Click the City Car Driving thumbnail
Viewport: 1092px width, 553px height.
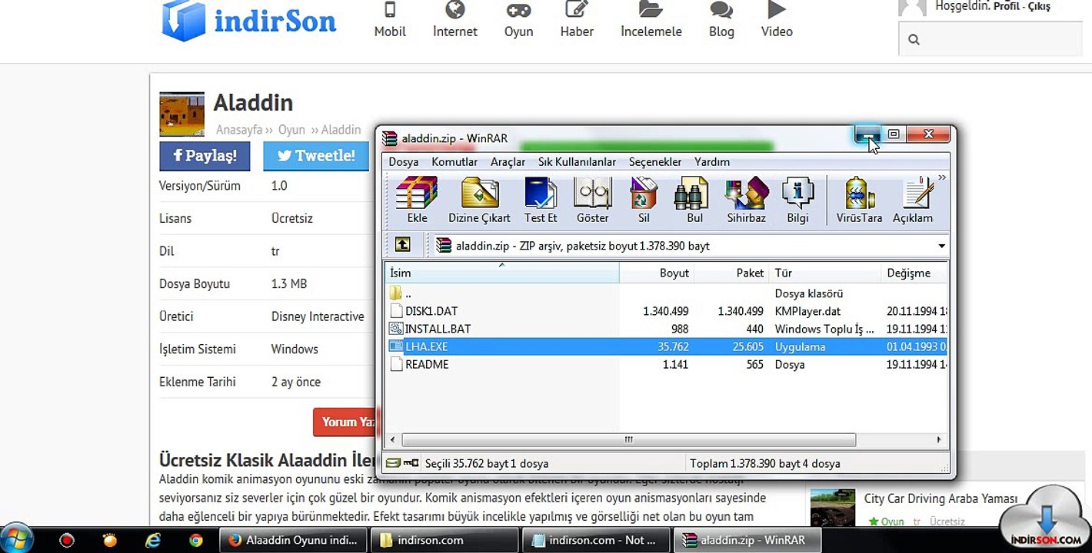click(832, 507)
